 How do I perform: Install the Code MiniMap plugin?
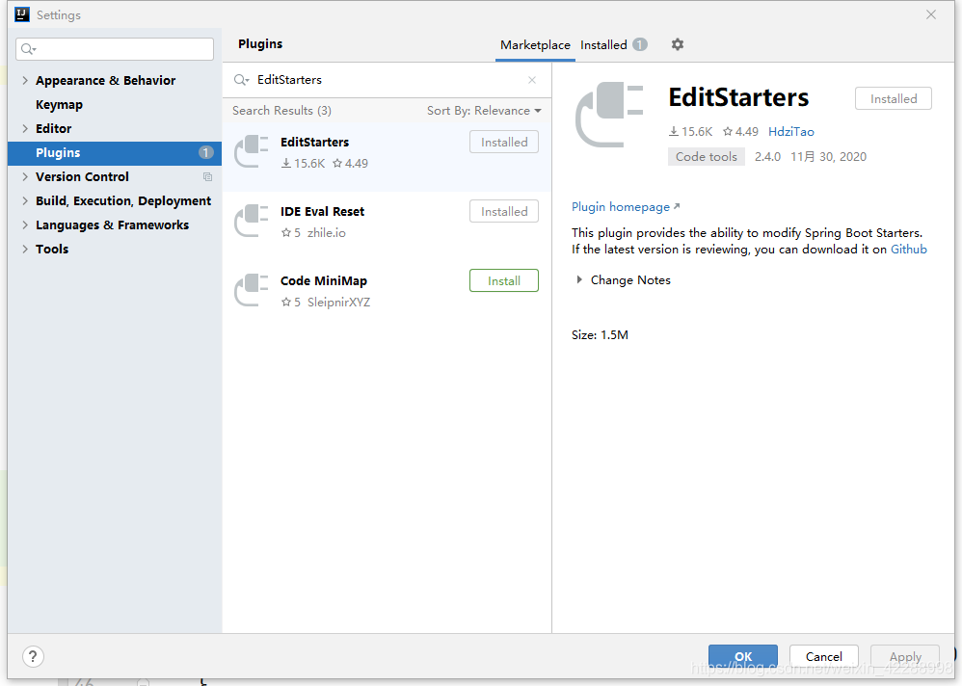click(504, 280)
